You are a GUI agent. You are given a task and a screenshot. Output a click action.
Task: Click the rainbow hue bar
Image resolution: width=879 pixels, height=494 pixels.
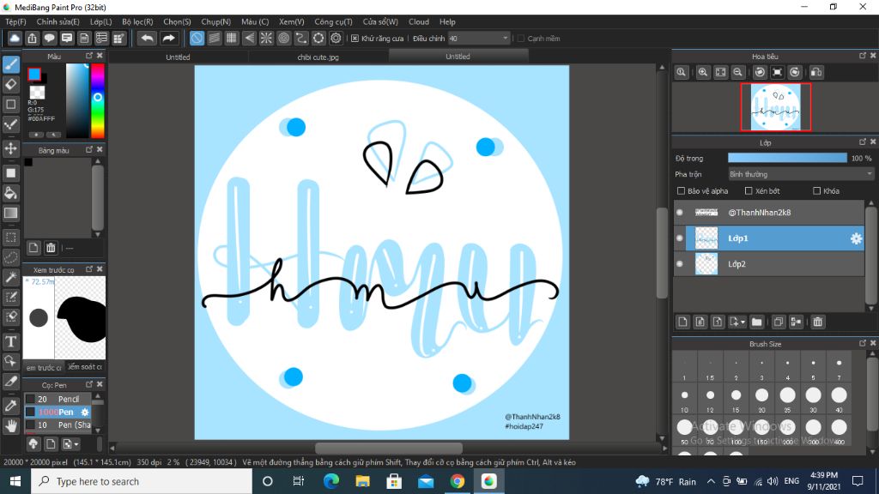[98, 100]
